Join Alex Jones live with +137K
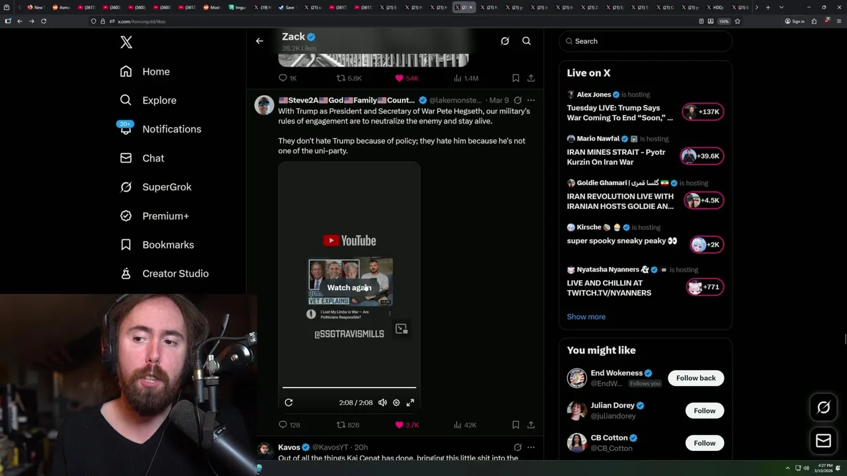Image resolution: width=847 pixels, height=476 pixels. [703, 112]
